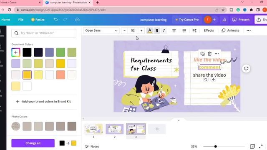Click the 32% zoom value
The width and height of the screenshot is (267, 150).
[194, 146]
